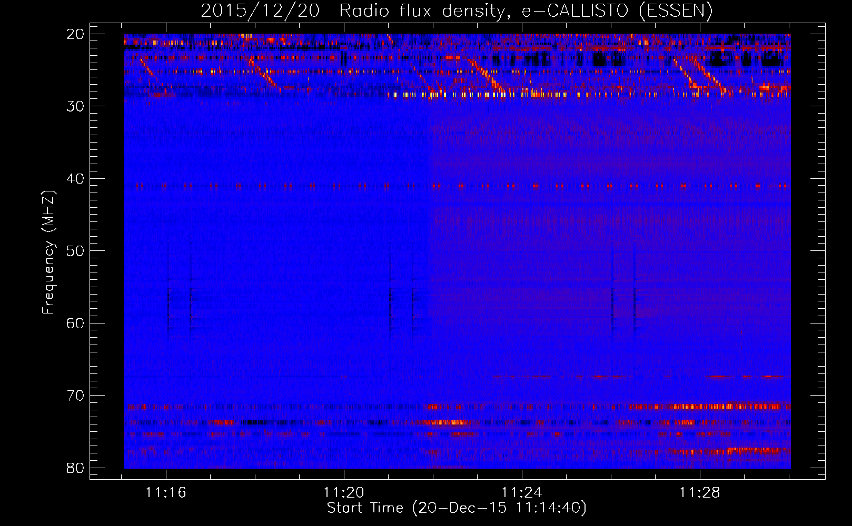Select the 80 MHz frequency tick label
This screenshot has width=852, height=526.
pos(76,468)
